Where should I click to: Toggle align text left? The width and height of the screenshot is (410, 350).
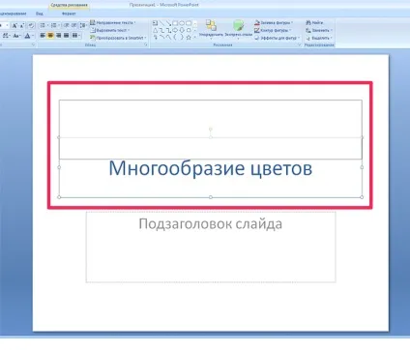click(x=43, y=36)
